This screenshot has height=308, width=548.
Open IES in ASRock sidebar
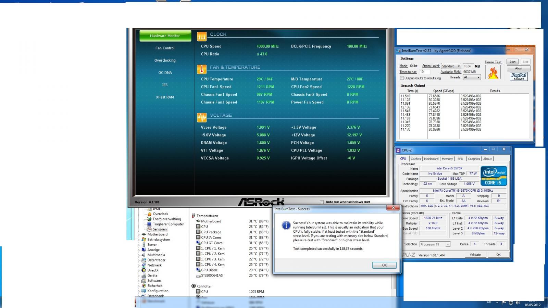(165, 85)
